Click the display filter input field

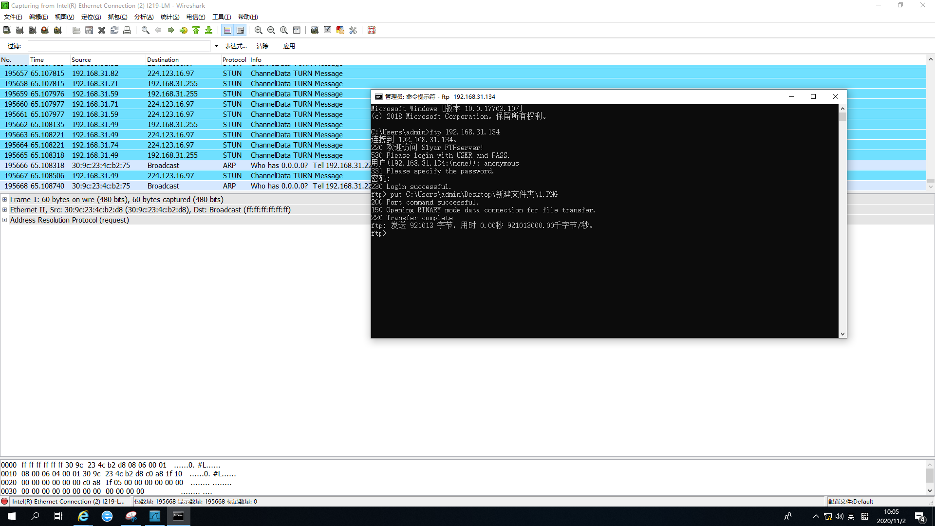[x=119, y=46]
